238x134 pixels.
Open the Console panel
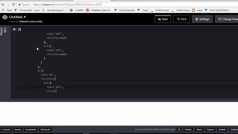(6, 130)
